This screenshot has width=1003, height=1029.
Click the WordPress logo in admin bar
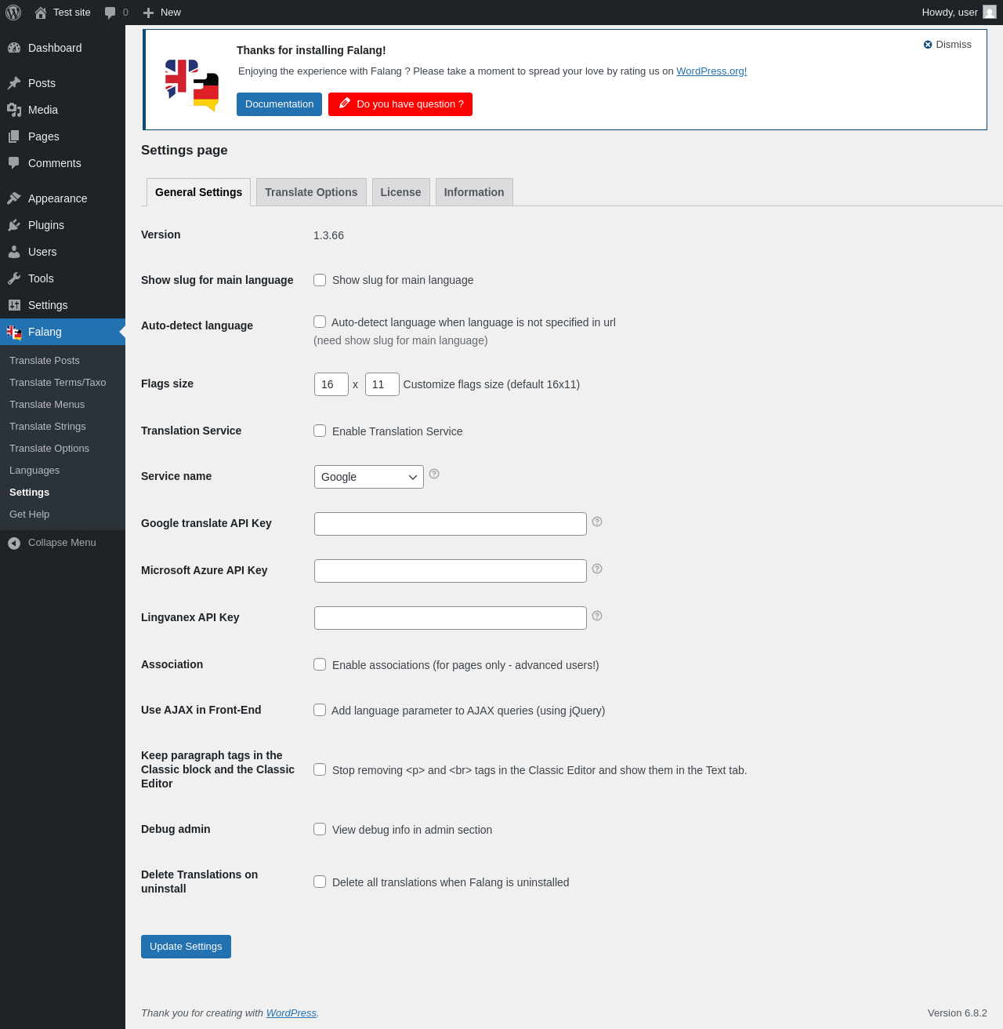coord(13,13)
